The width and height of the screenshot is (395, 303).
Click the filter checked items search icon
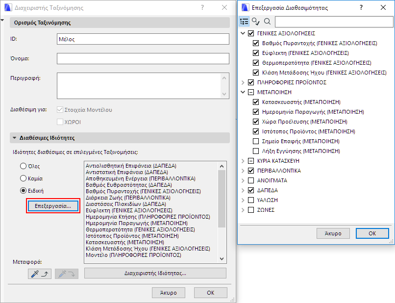tap(255, 22)
